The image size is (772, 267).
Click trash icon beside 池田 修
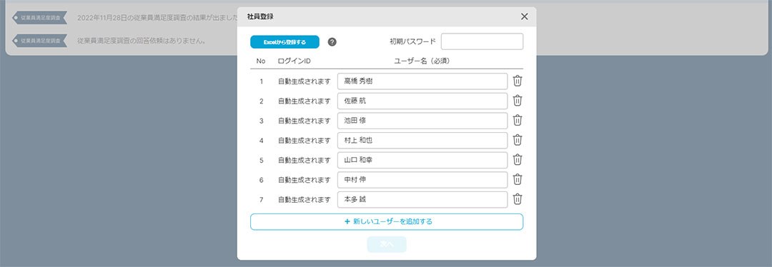coord(518,121)
